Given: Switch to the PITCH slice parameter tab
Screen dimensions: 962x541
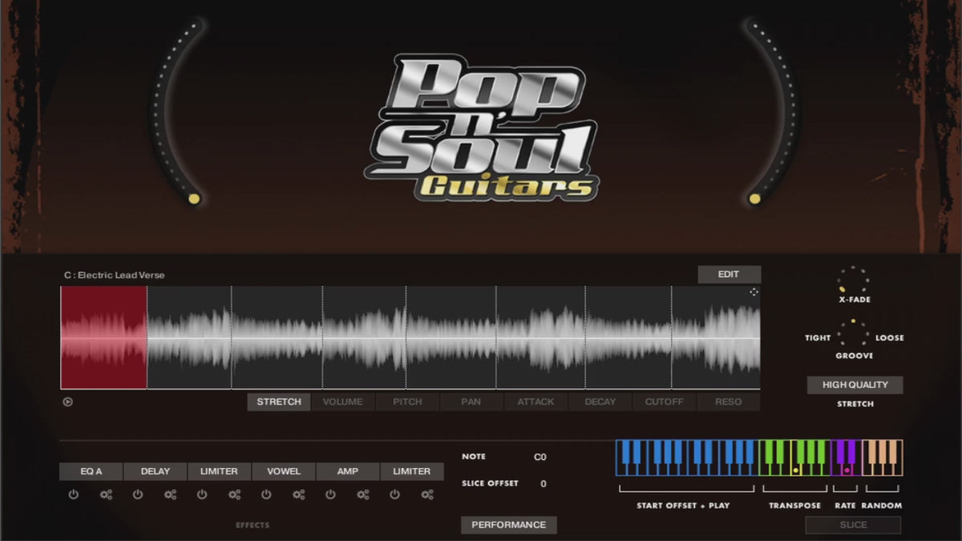Looking at the screenshot, I should click(x=407, y=402).
